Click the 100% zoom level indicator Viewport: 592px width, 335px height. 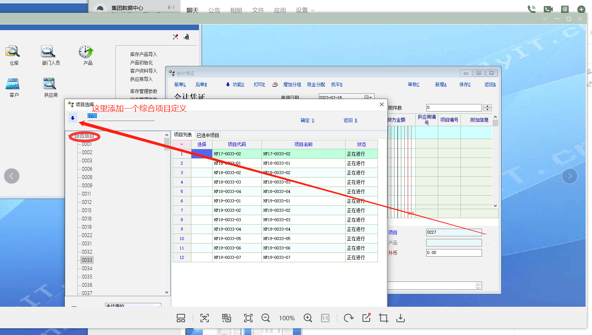(x=287, y=318)
